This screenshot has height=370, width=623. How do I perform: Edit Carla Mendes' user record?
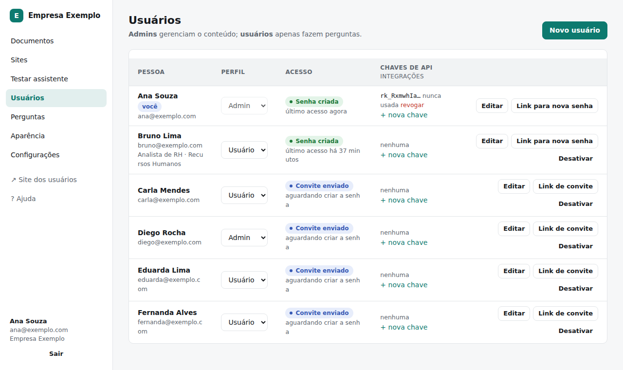tap(514, 186)
